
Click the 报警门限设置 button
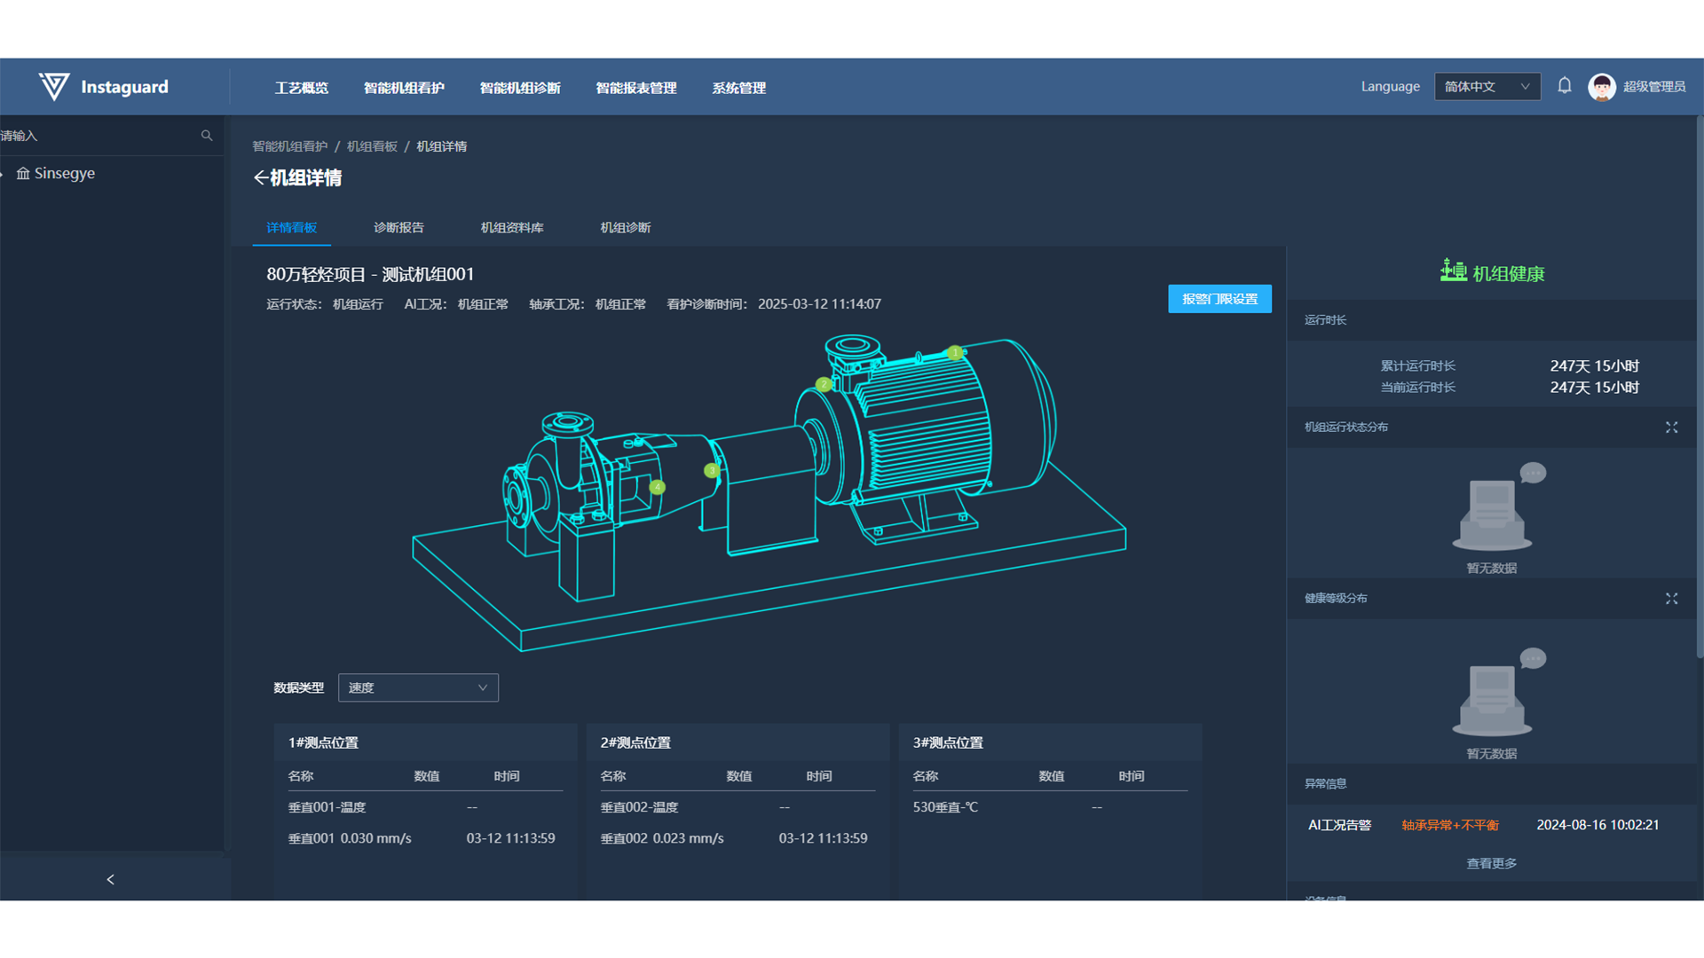point(1219,299)
